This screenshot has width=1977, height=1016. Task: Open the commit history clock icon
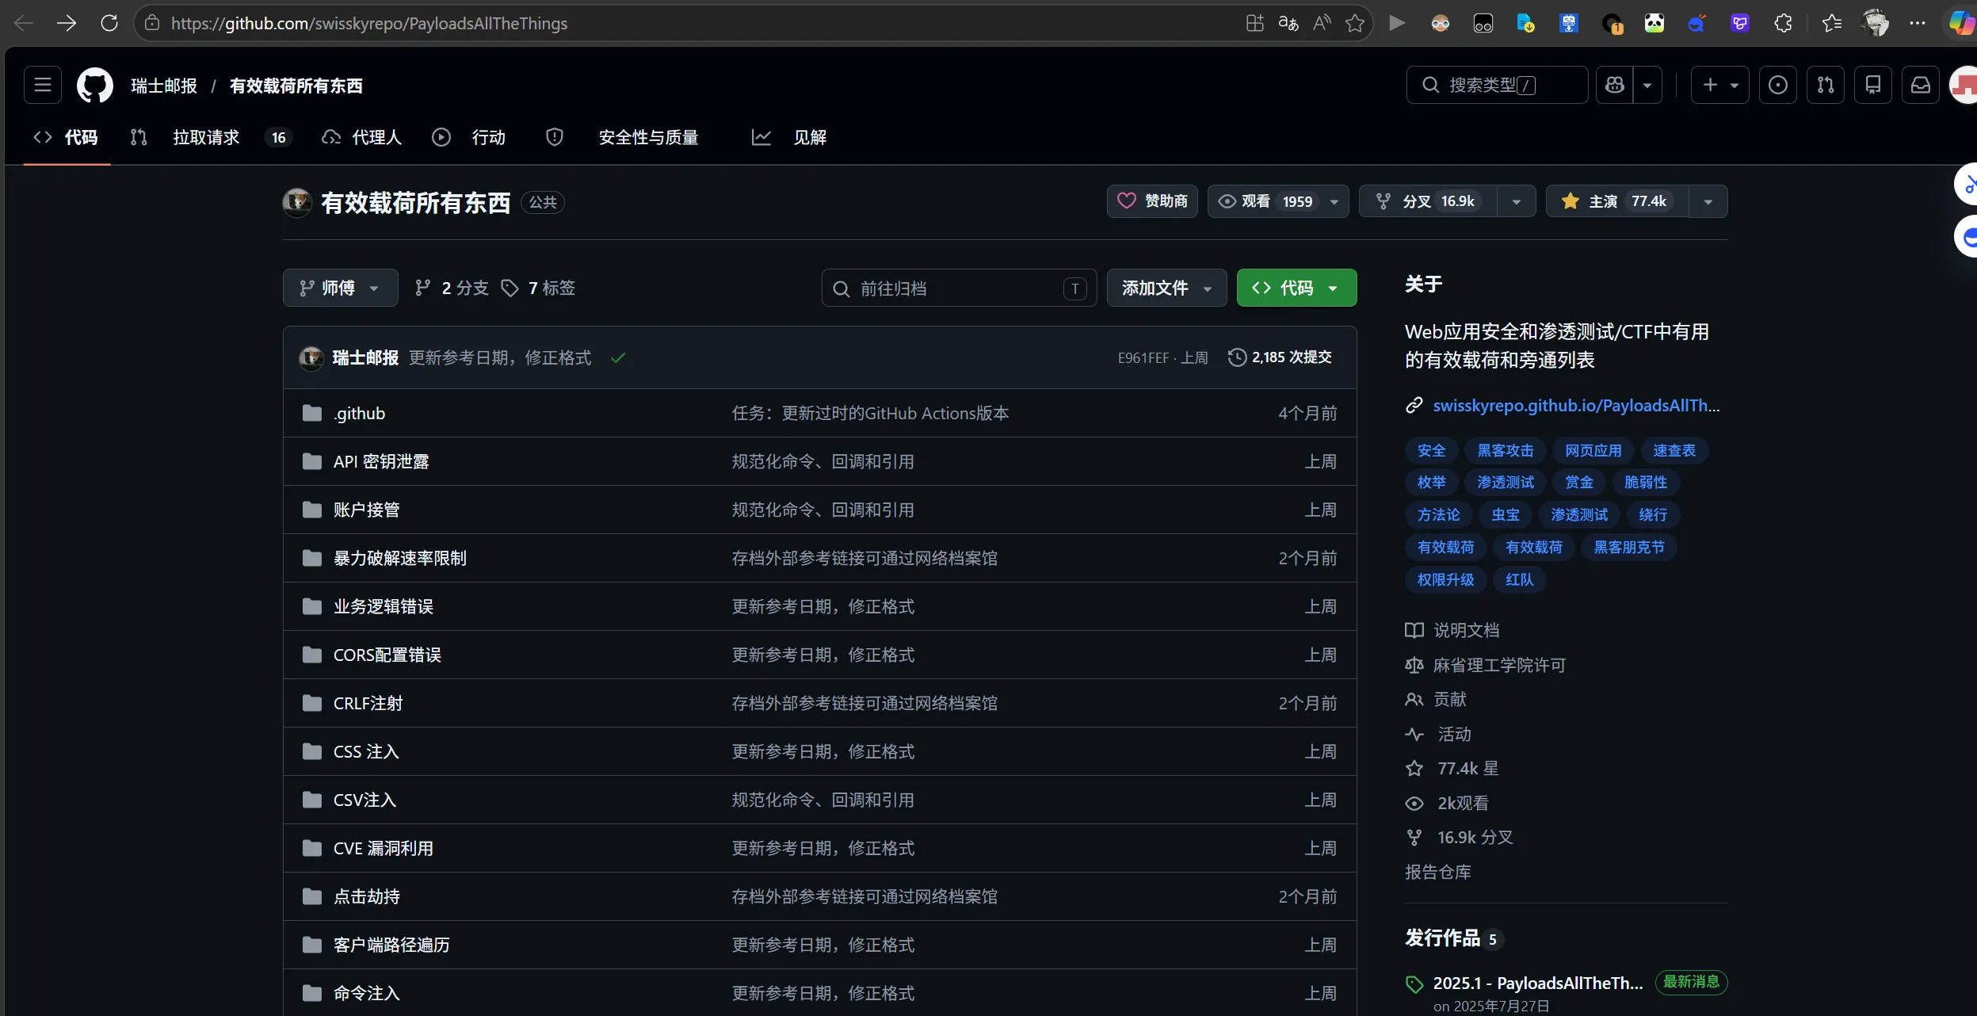coord(1237,357)
